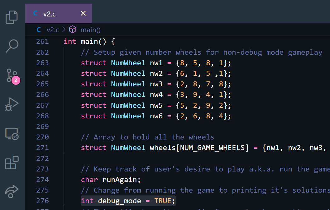
Task: Open the Extensions view icon
Action: click(x=12, y=163)
